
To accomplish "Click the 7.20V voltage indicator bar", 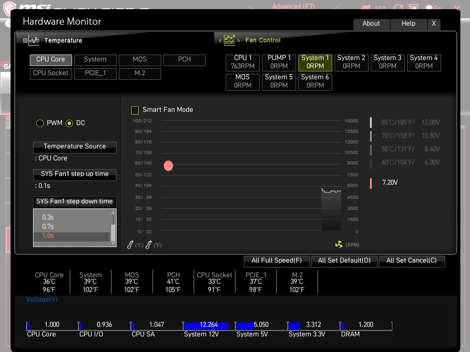I will pos(371,183).
